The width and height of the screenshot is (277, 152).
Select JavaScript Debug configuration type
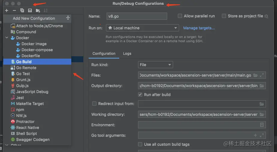click(x=37, y=92)
